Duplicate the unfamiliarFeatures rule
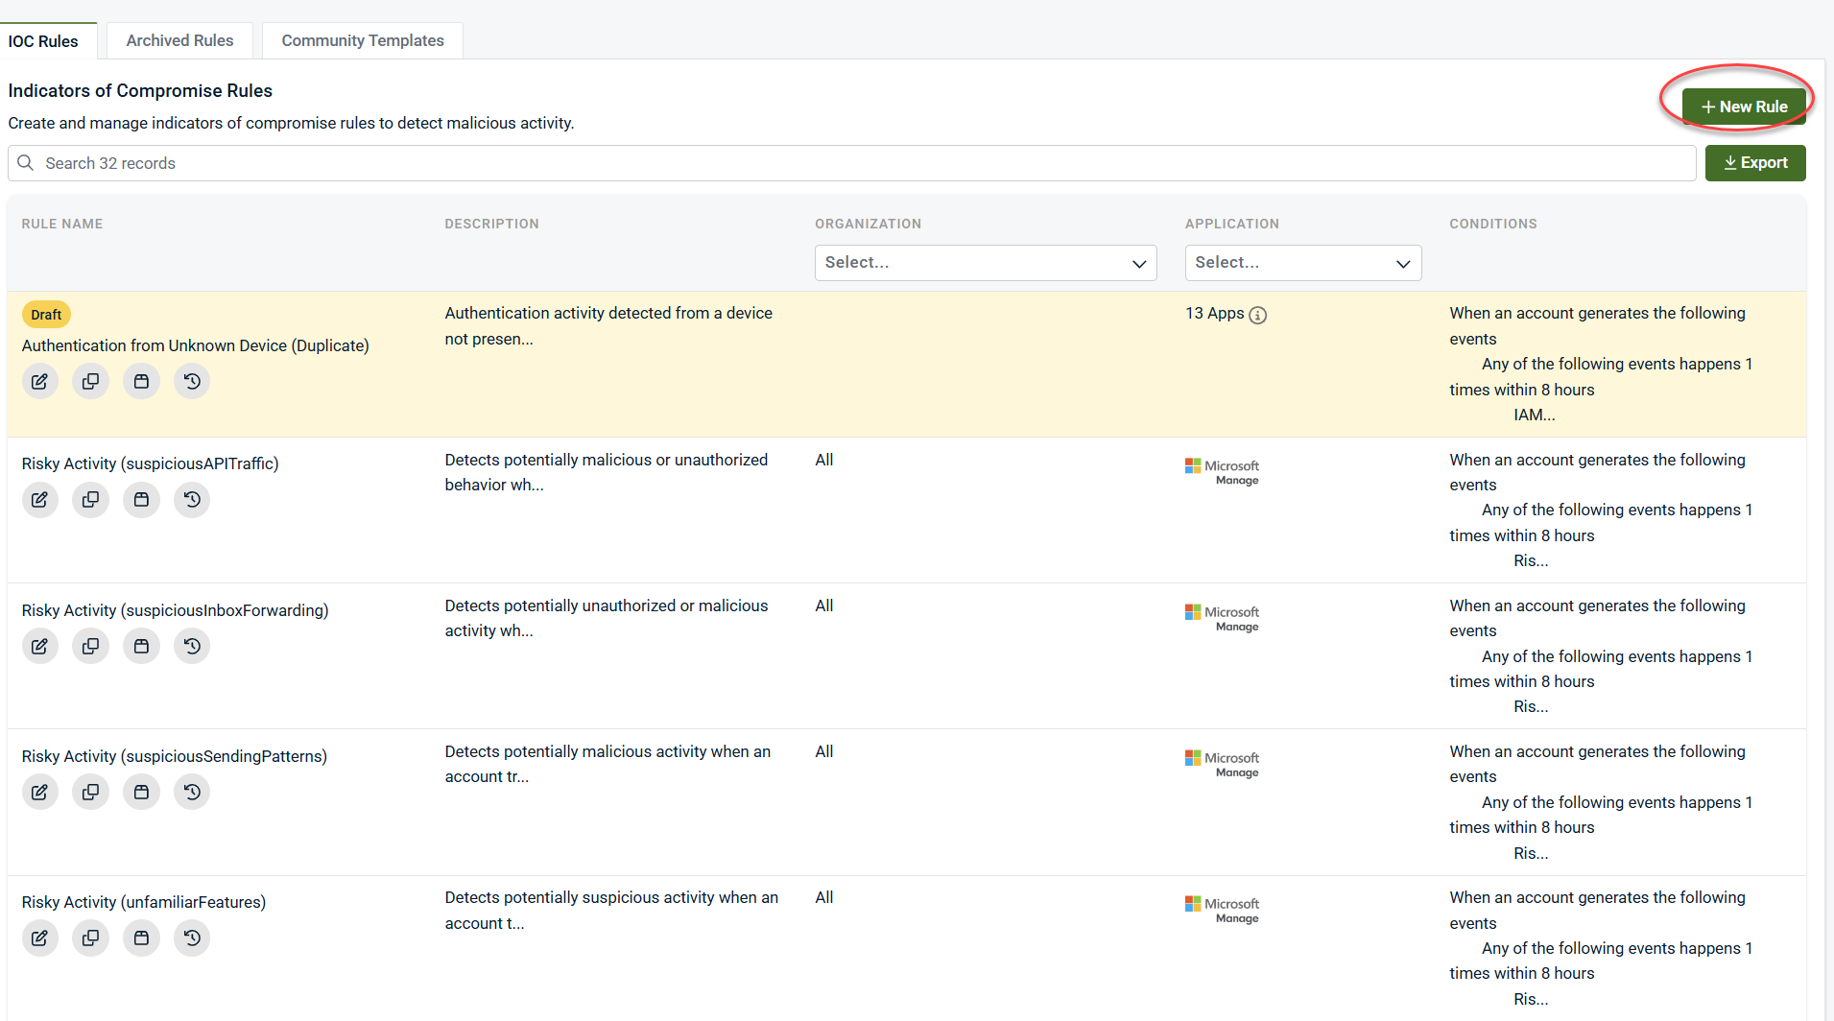The image size is (1834, 1021). click(90, 938)
